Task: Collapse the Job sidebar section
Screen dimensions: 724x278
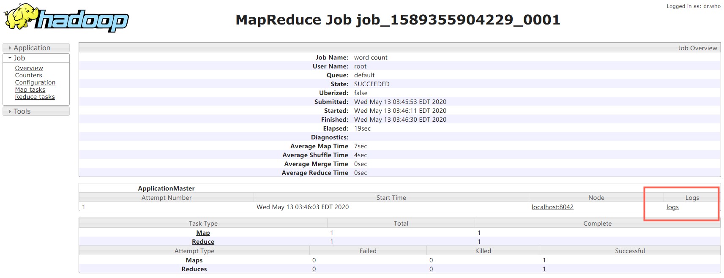Action: click(x=36, y=58)
